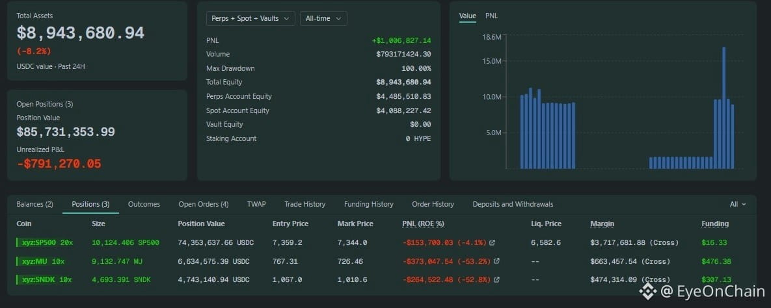This screenshot has width=771, height=308.
Task: Open the xyz:SNDK 10x position
Action: (44, 279)
